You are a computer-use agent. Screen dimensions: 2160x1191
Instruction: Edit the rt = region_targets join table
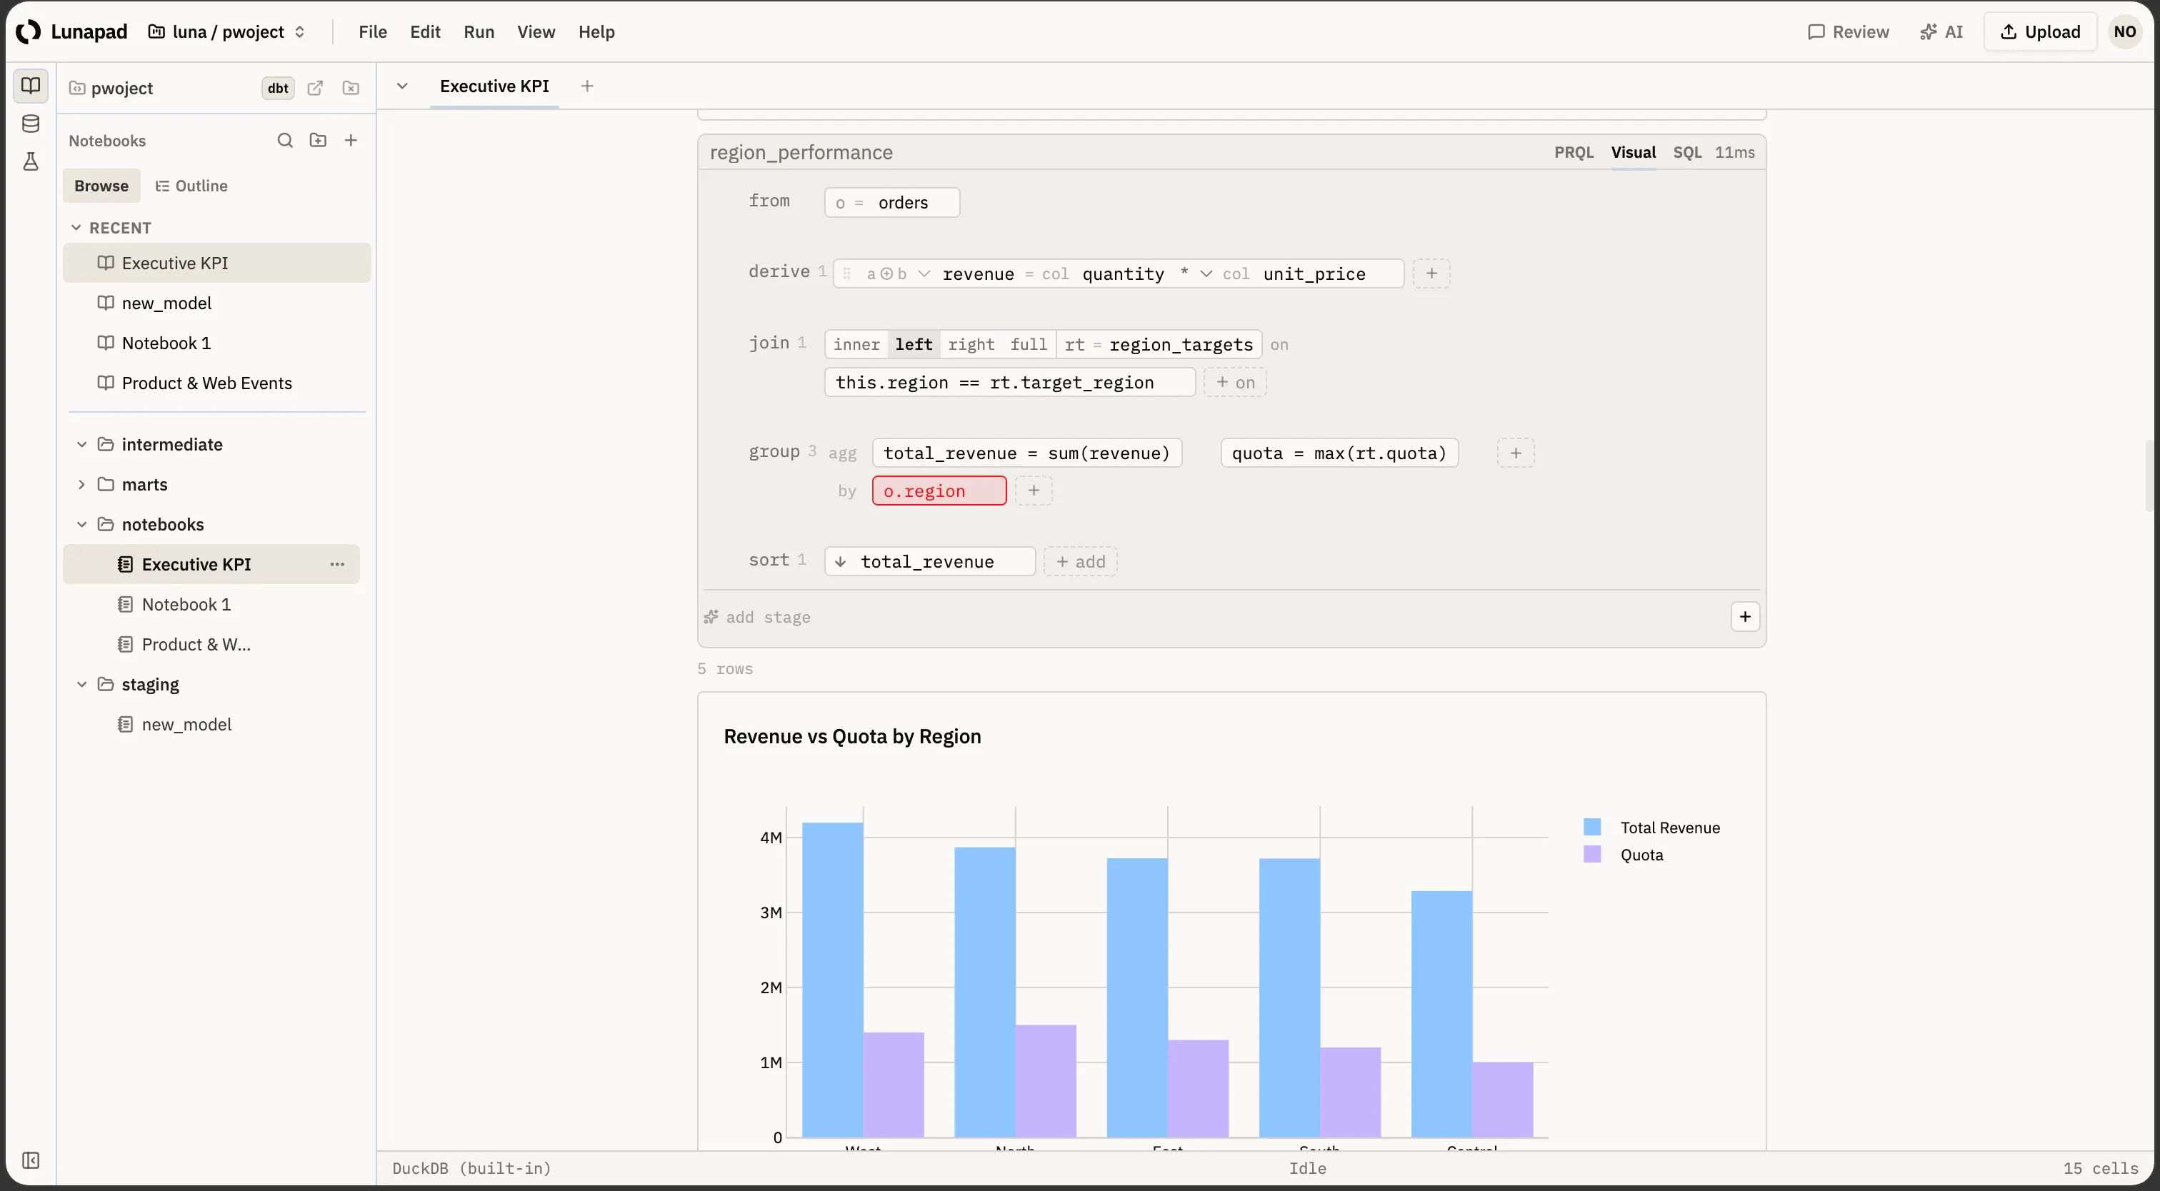coord(1159,344)
